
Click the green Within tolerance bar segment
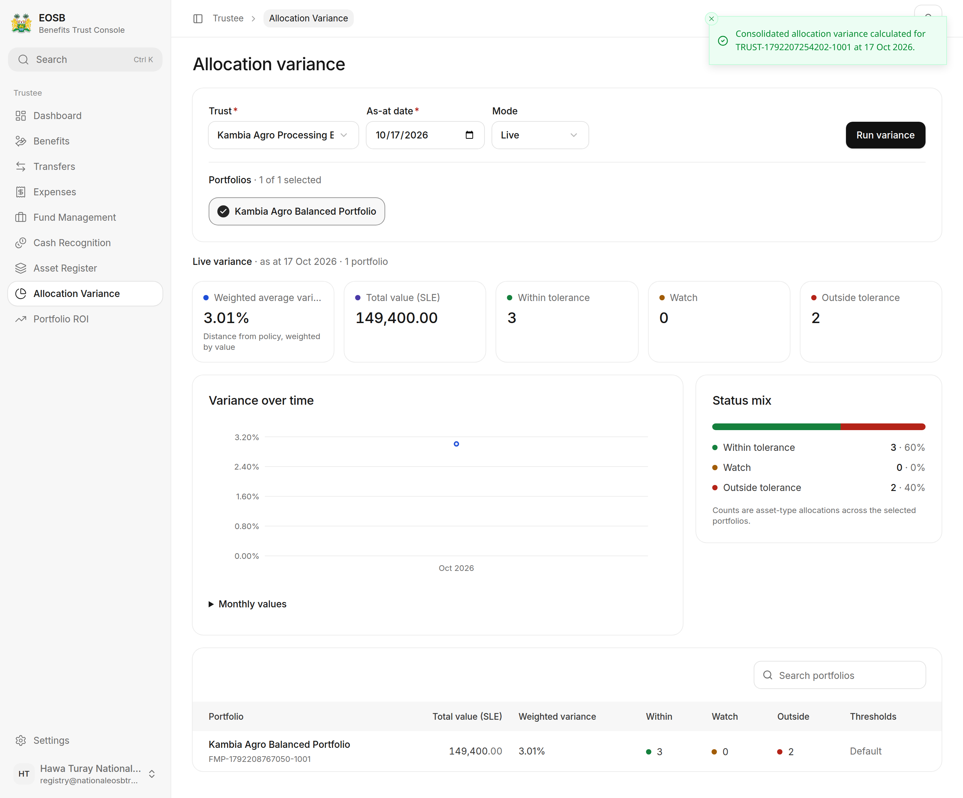(776, 427)
